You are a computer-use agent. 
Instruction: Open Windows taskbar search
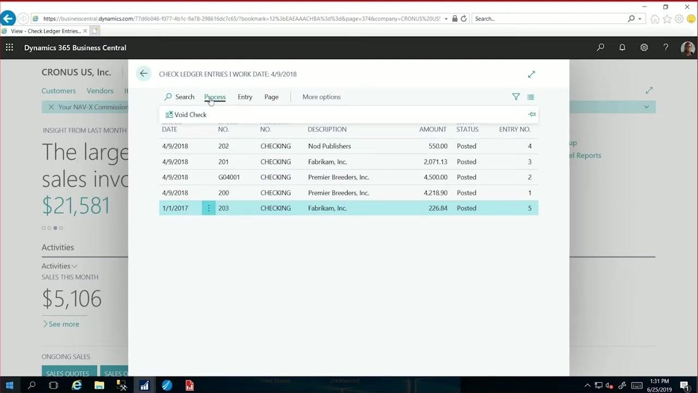coord(32,386)
